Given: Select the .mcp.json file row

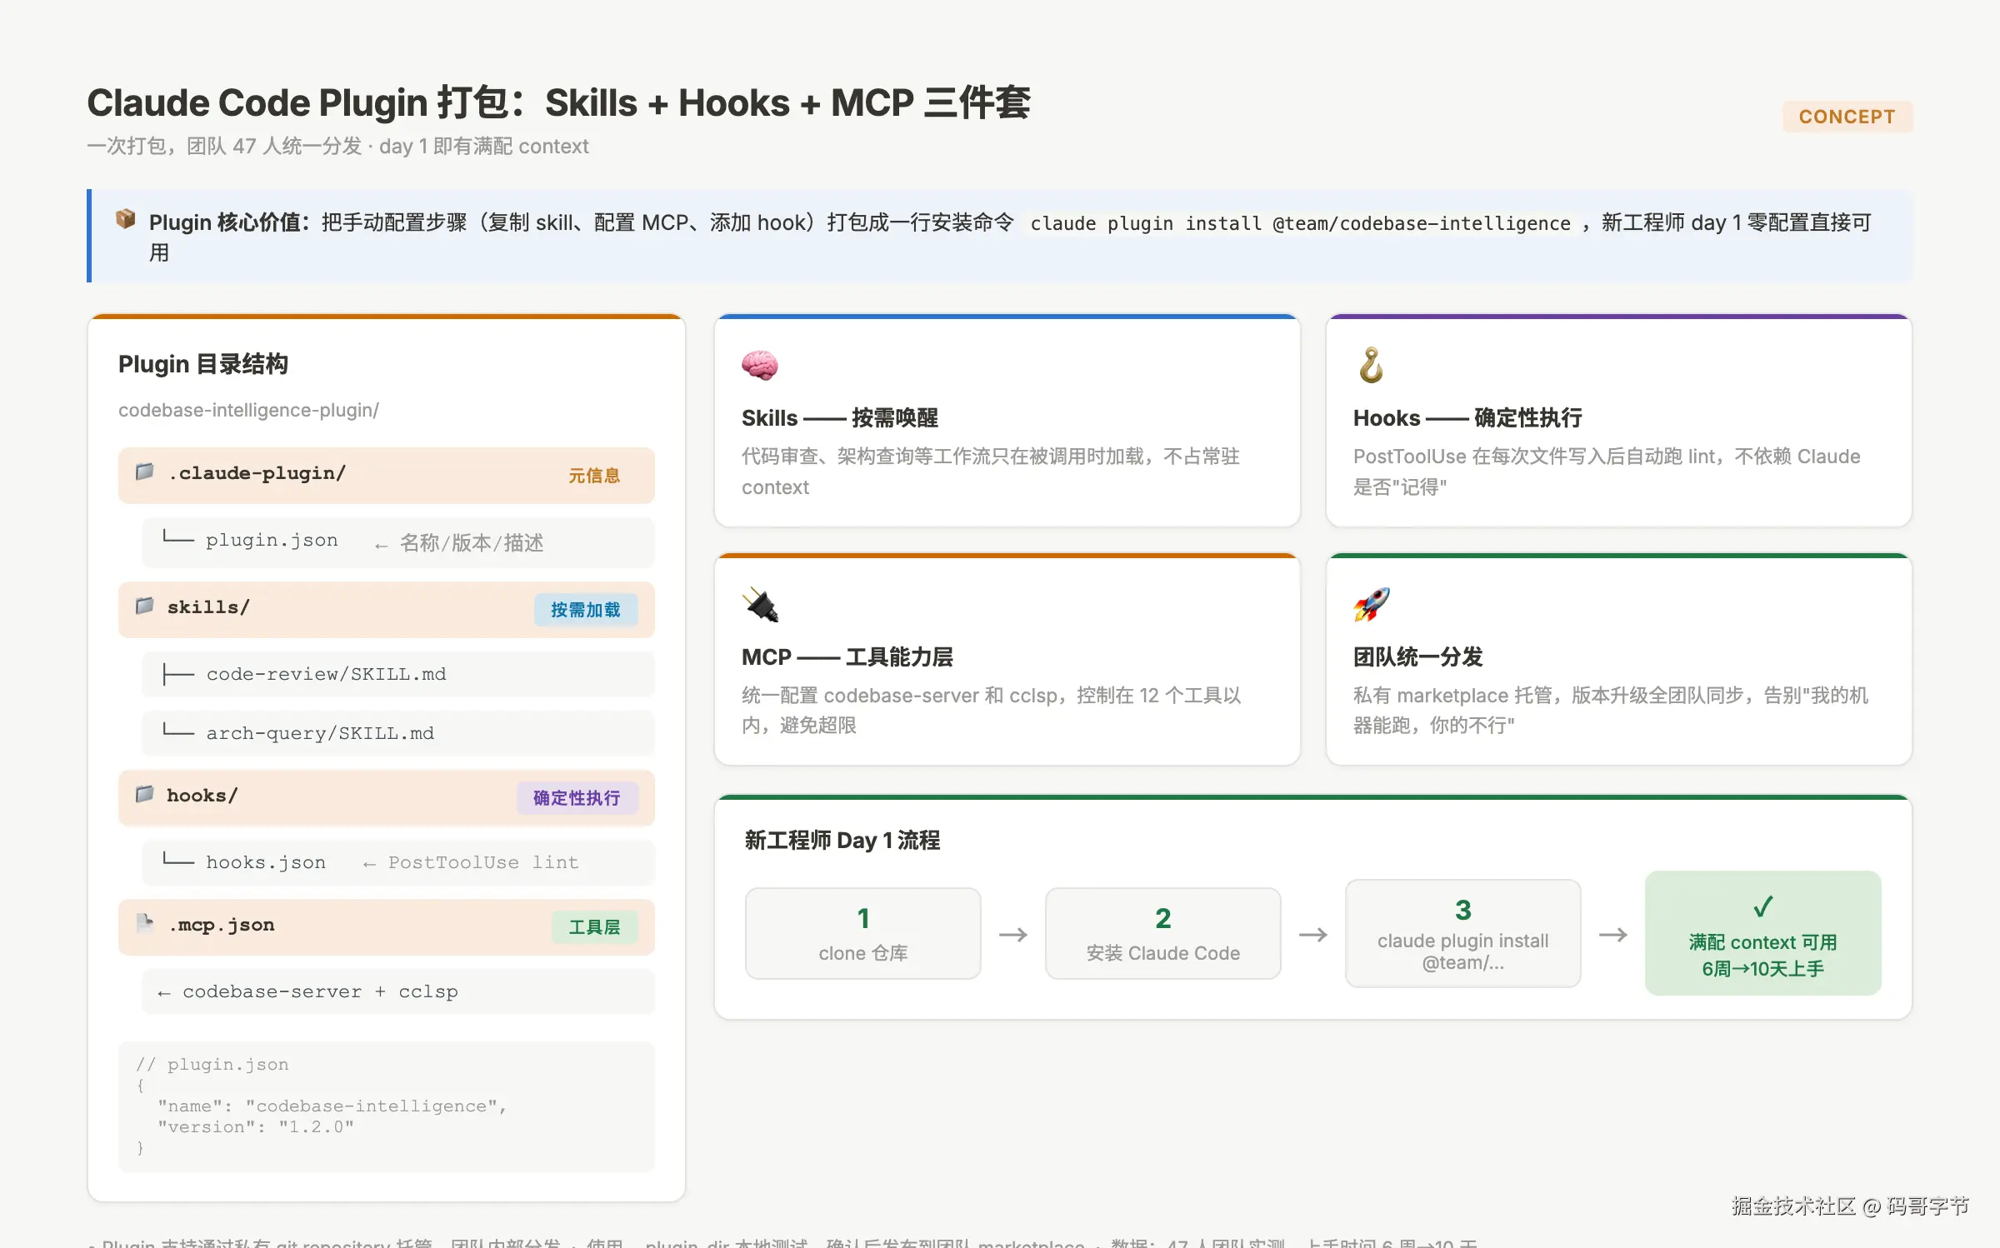Looking at the screenshot, I should click(387, 927).
